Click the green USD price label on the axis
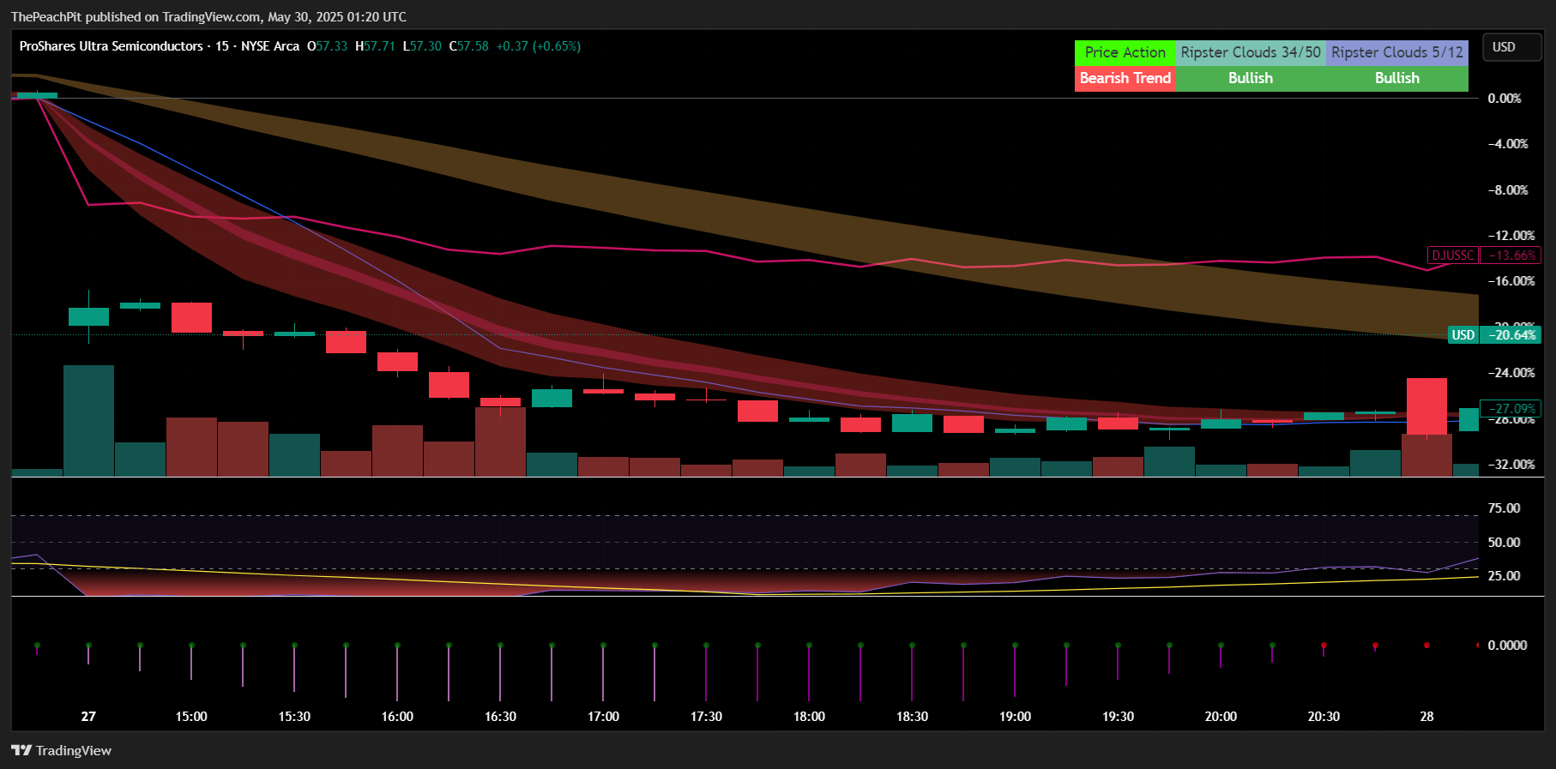The image size is (1556, 769). (x=1463, y=335)
